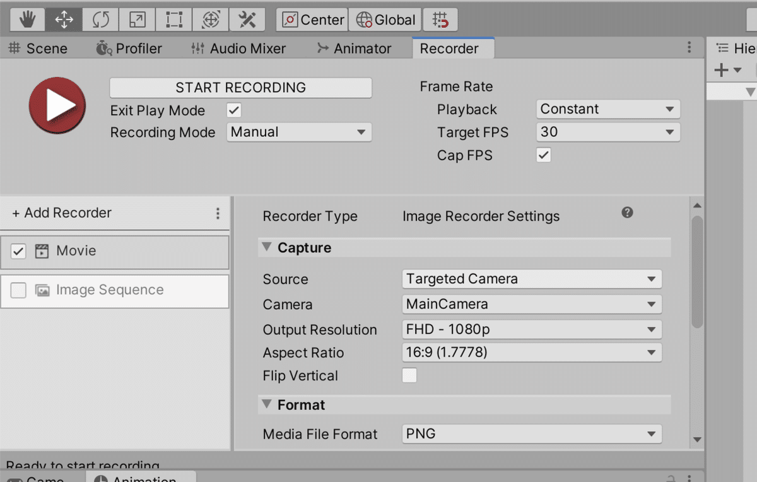Toggle grid snapping icon
Viewport: 757px width, 482px height.
click(x=440, y=20)
